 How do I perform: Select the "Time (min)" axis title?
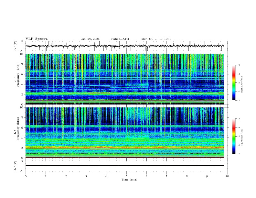click(129, 180)
